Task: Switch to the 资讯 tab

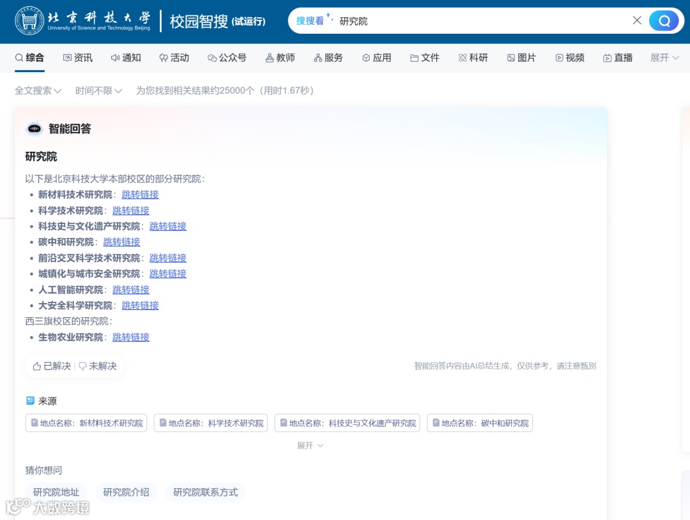Action: pyautogui.click(x=78, y=57)
